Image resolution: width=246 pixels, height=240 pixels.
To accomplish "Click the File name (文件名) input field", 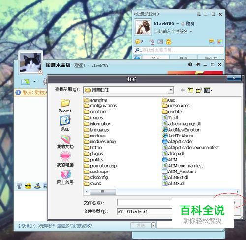I will click(145, 203).
